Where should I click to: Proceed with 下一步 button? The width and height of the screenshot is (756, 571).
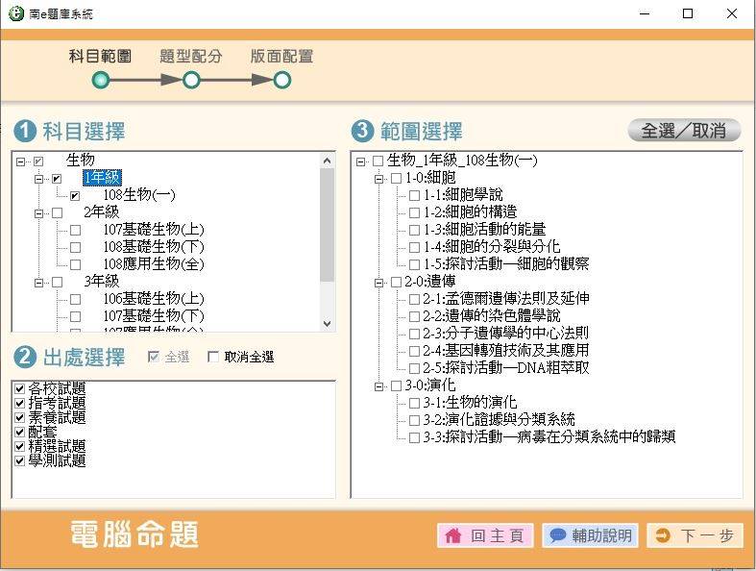coord(695,535)
